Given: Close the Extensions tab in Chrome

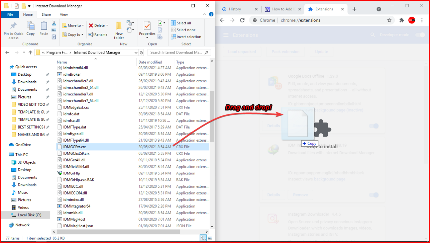Looking at the screenshot, I should point(342,9).
